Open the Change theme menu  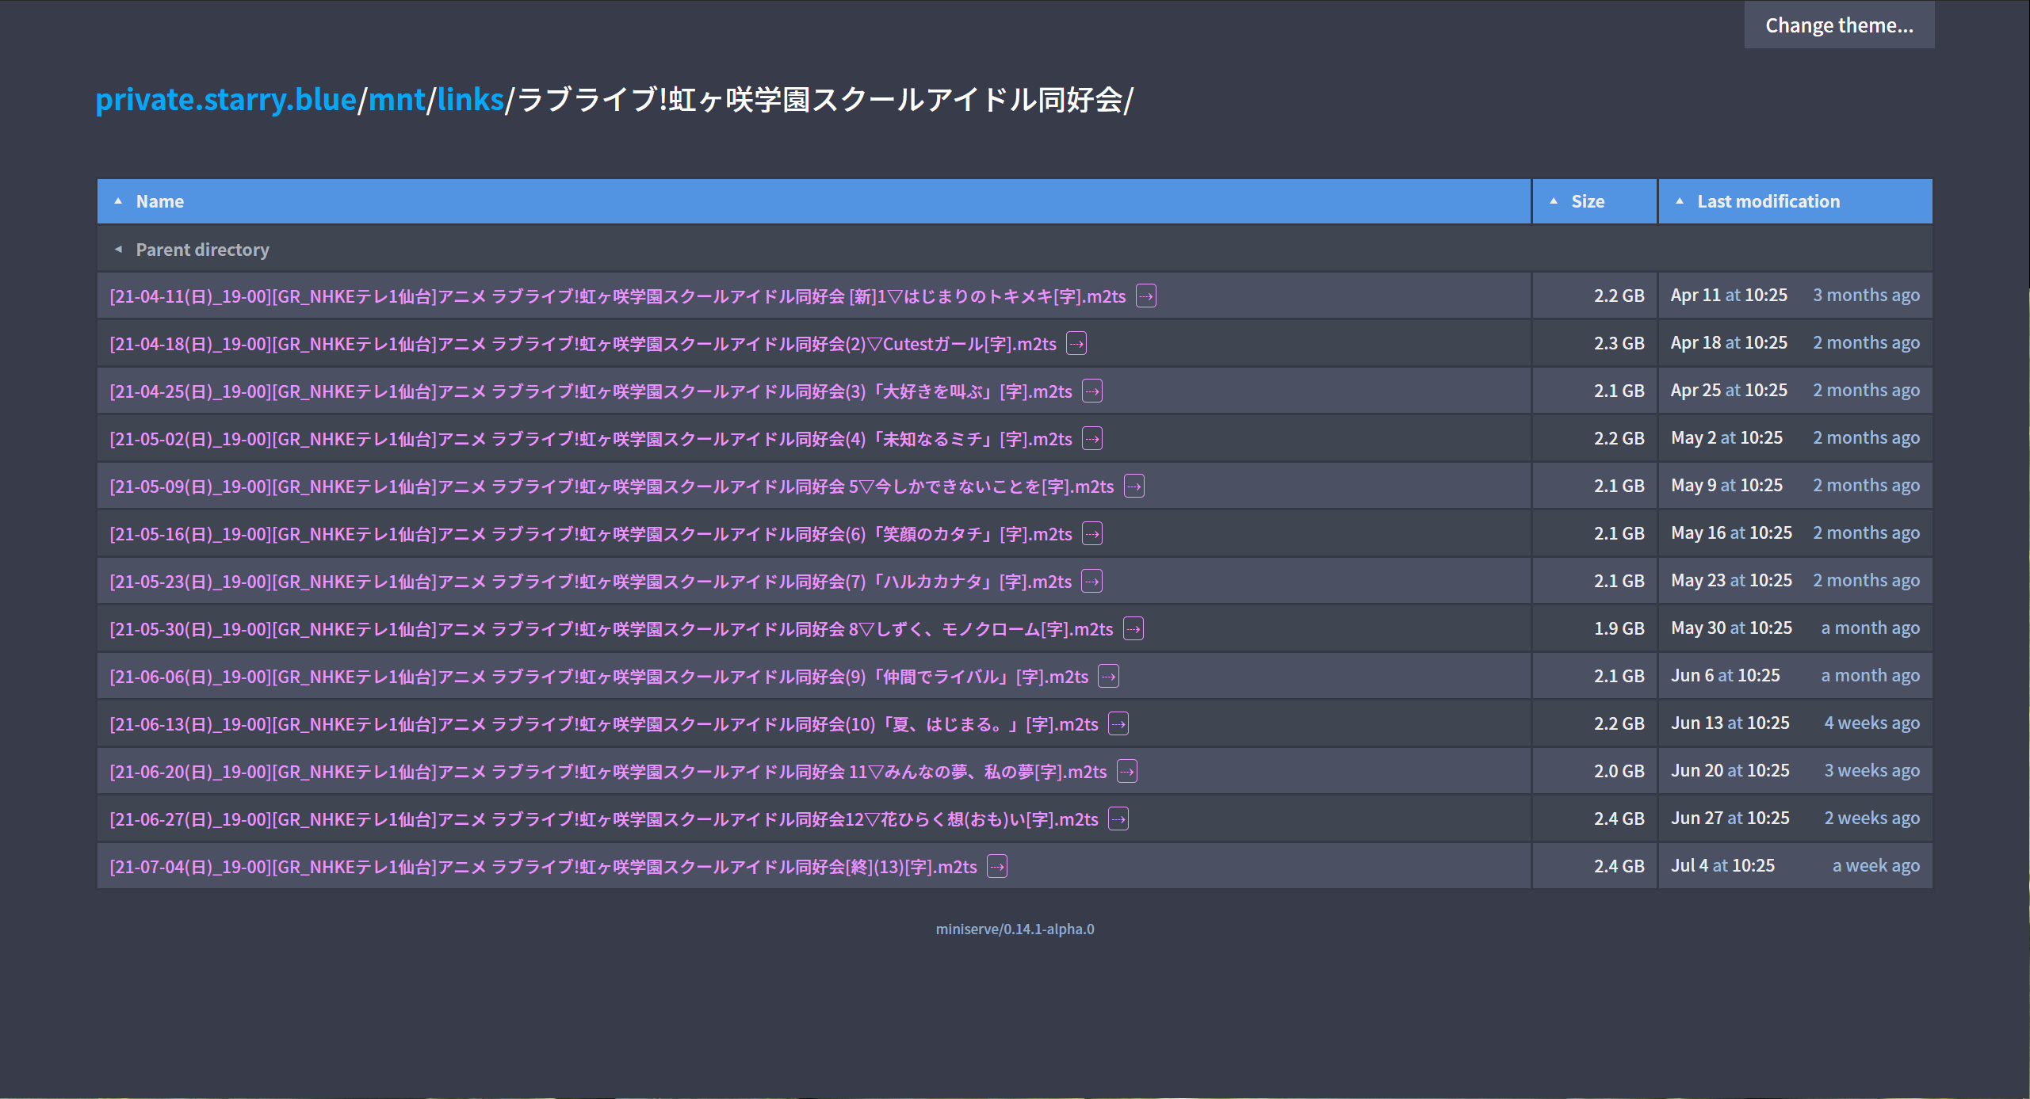tap(1838, 25)
